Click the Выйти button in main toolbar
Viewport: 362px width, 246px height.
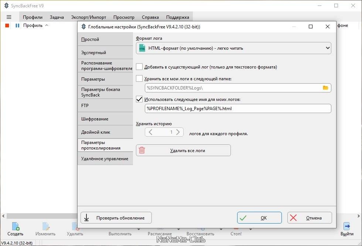[347, 229]
